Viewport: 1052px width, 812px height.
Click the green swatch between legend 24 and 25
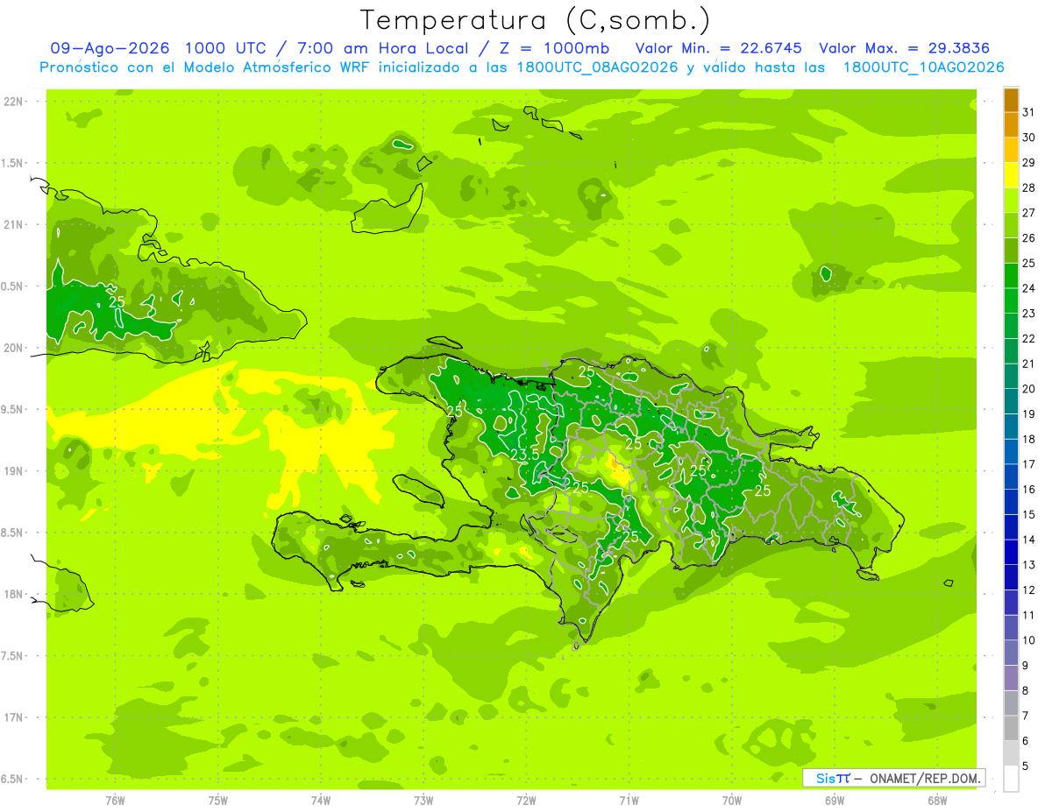click(1011, 276)
